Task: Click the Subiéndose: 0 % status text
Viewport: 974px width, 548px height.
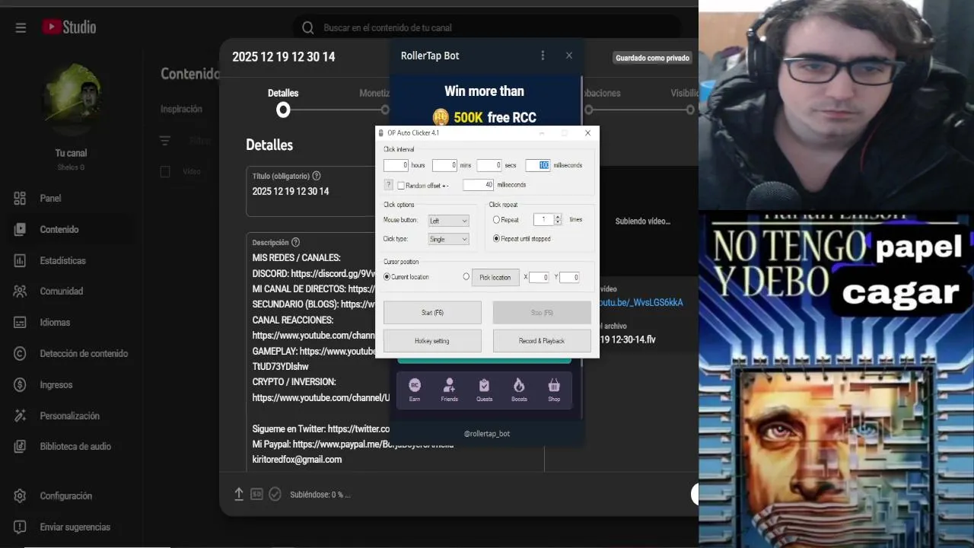Action: pyautogui.click(x=320, y=495)
